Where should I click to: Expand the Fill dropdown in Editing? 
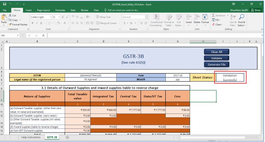pyautogui.click(x=219, y=20)
